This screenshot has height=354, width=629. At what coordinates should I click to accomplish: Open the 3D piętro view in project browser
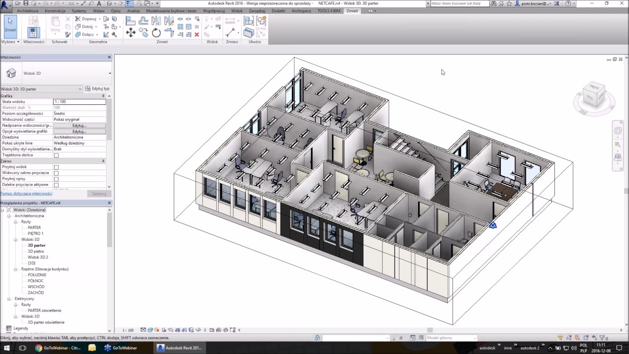point(36,251)
